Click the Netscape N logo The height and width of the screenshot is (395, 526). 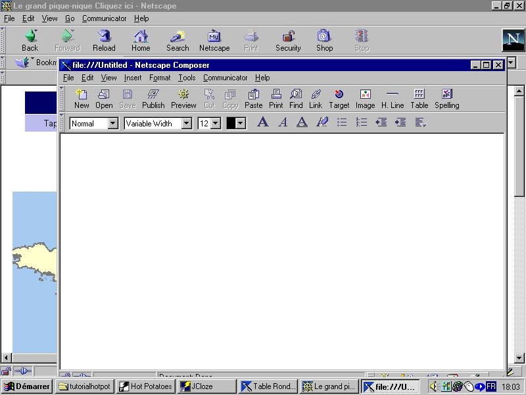tap(513, 40)
